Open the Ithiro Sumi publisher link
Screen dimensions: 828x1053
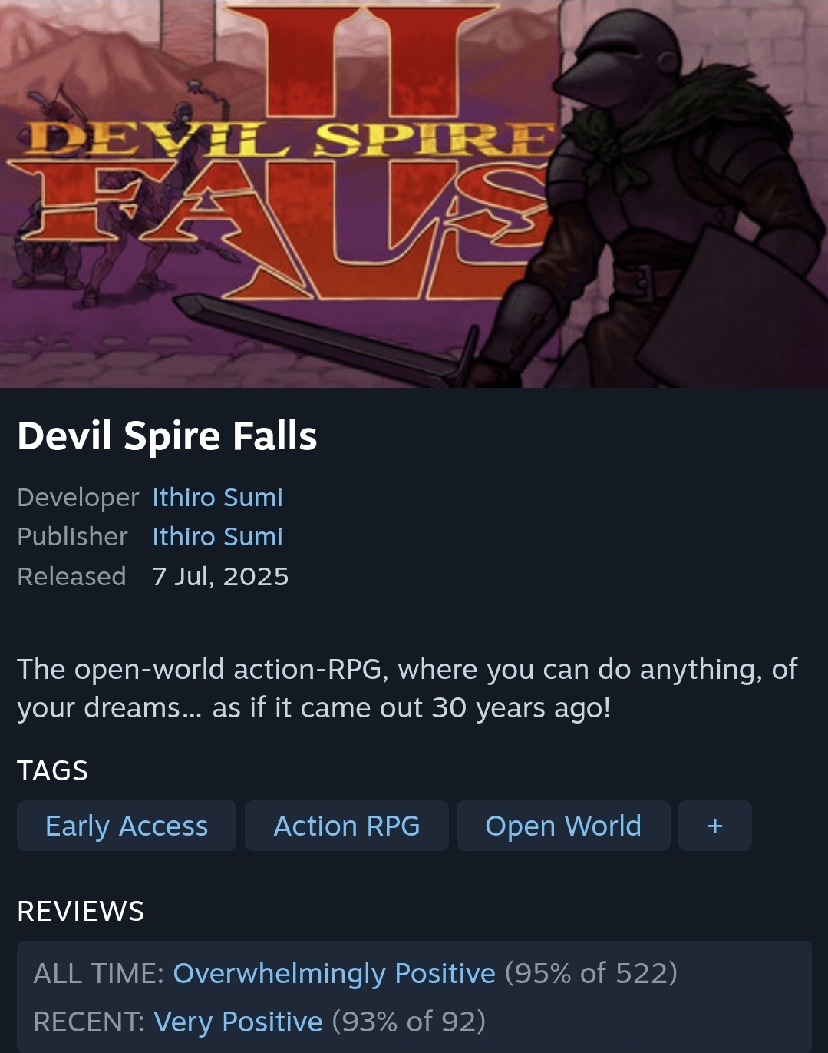217,537
